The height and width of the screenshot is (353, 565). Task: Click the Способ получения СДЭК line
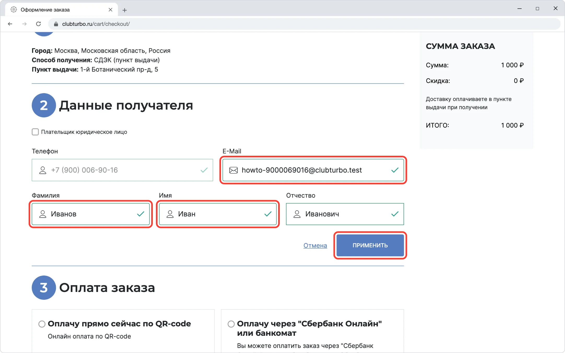96,60
